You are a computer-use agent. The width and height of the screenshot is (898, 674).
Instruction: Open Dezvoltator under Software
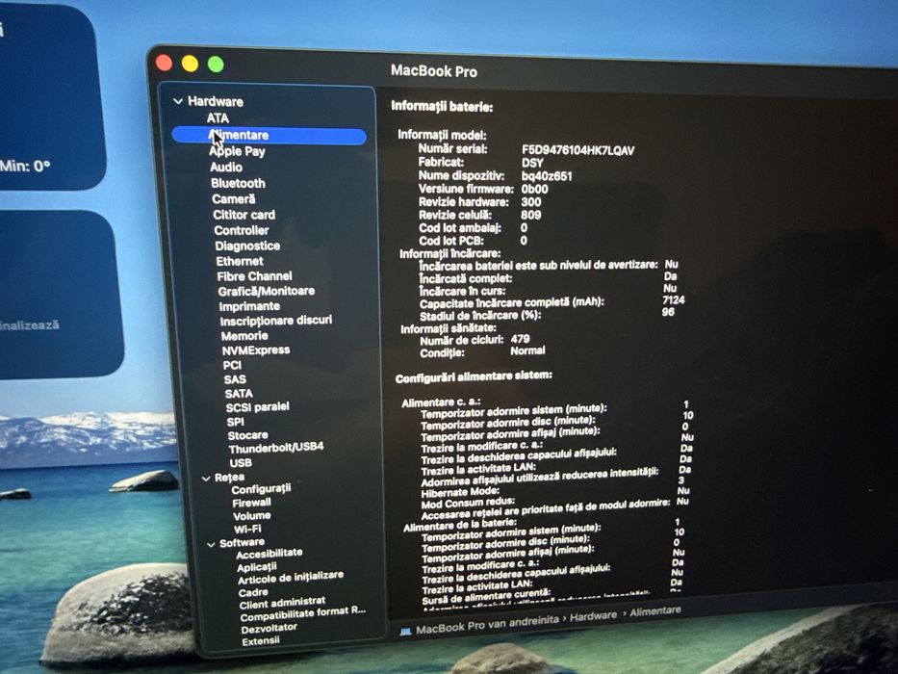[269, 629]
